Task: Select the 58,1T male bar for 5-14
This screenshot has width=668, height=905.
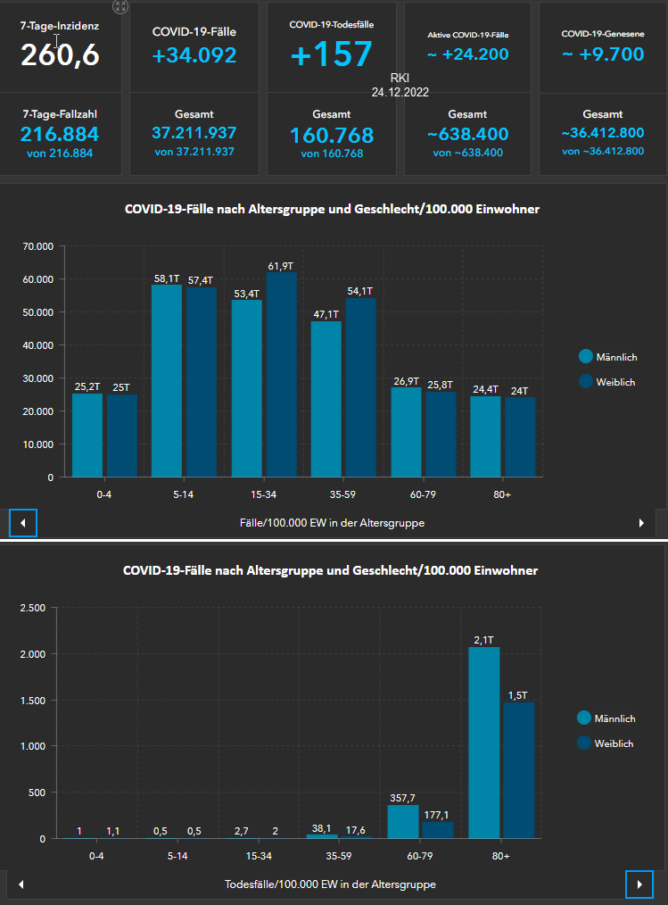Action: pyautogui.click(x=167, y=381)
